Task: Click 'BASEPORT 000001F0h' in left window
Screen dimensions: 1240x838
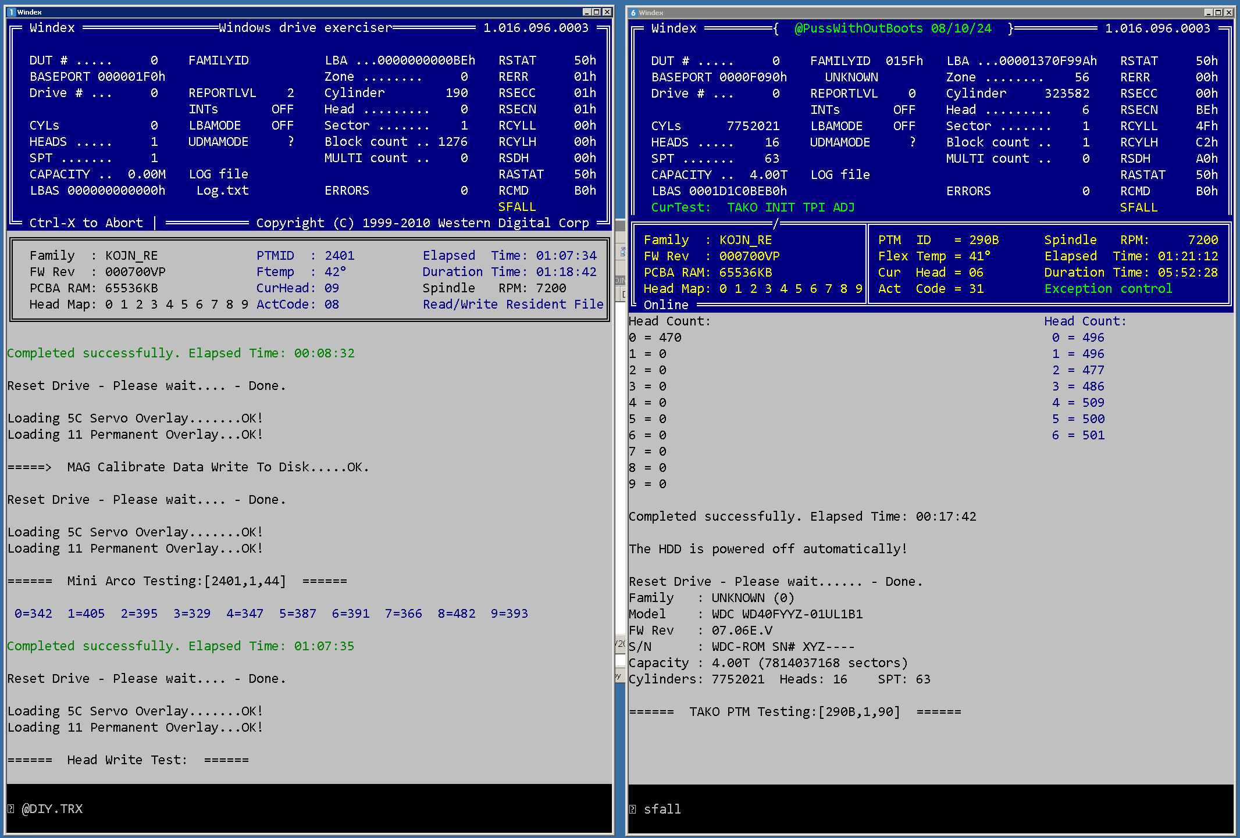Action: click(98, 76)
